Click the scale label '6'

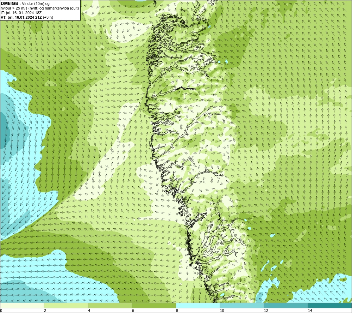click(133, 311)
